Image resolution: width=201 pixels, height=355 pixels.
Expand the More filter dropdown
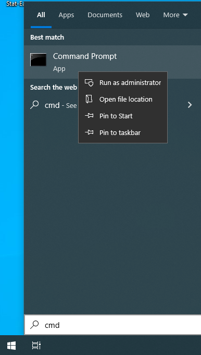point(175,15)
